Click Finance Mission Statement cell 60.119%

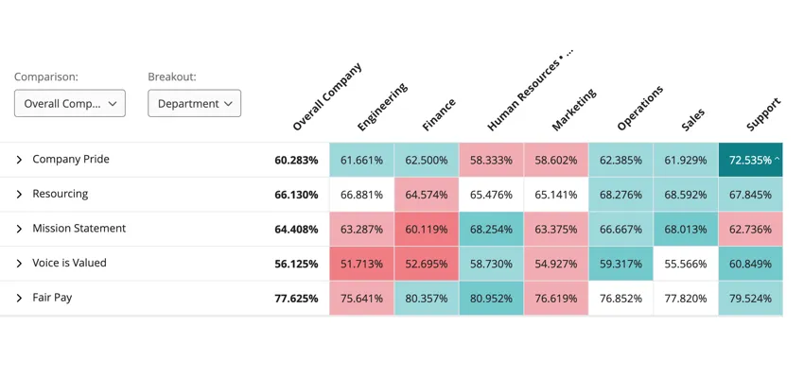427,229
